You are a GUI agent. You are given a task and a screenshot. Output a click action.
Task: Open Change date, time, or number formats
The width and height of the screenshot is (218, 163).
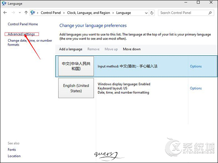[30, 42]
